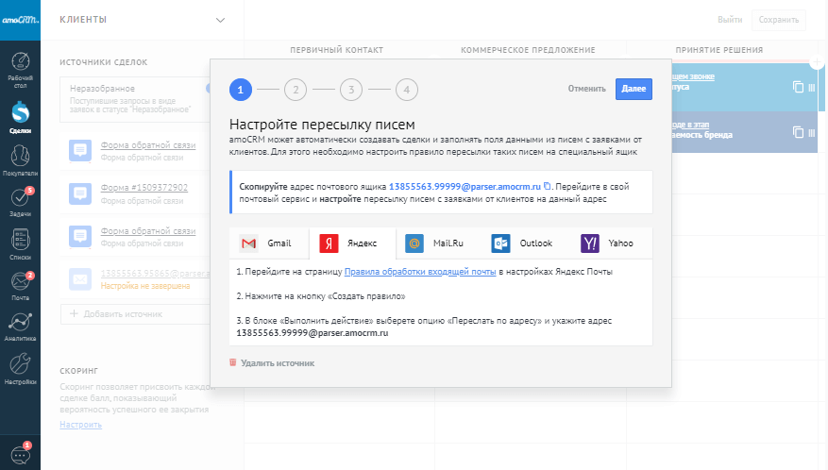Open the Списки sidebar icon
Screen dimensions: 828x470
click(20, 243)
